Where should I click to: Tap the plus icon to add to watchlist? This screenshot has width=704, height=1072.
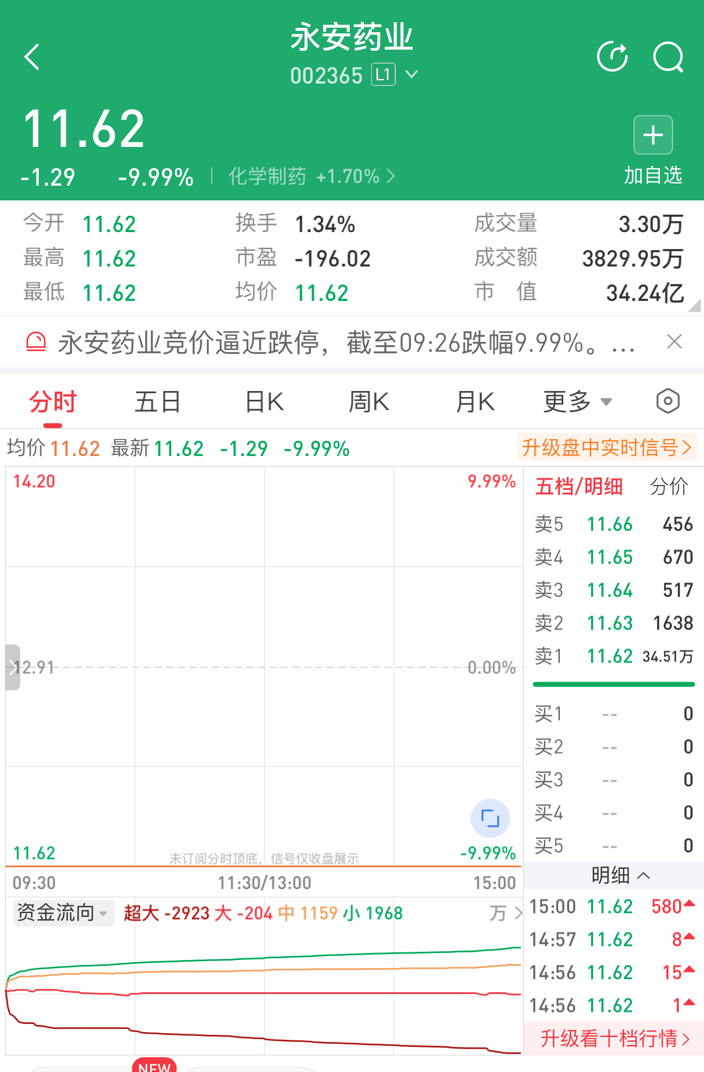click(653, 135)
